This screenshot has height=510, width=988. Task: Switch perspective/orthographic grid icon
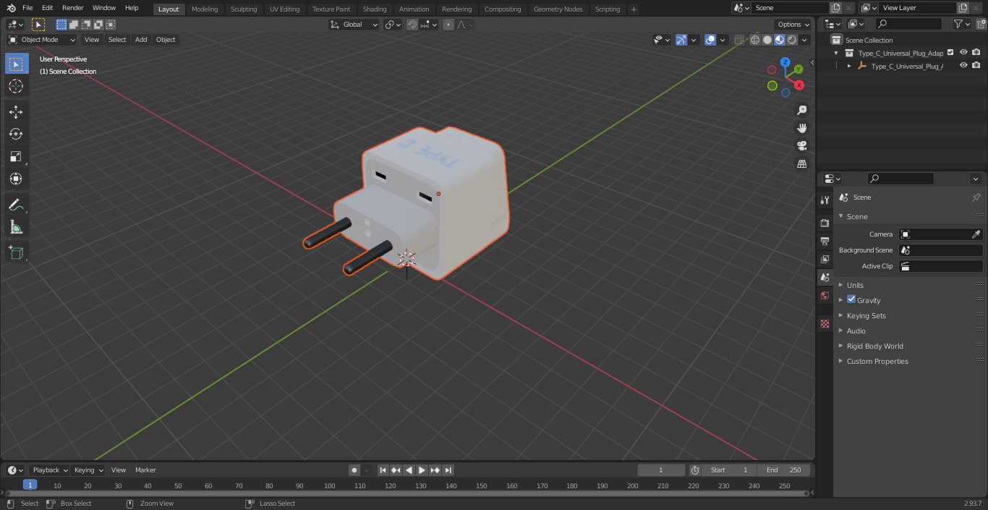(x=801, y=164)
